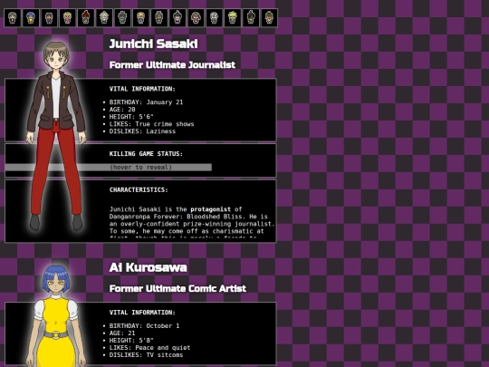Select the Junichi brown-jacket sprite icon in the top row
489x367 pixels.
pos(13,18)
